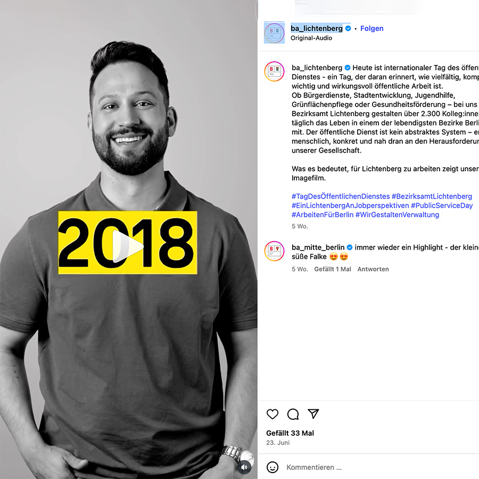The width and height of the screenshot is (479, 479).
Task: Open ba_mitte_berlin commenter avatar
Action: 274,251
